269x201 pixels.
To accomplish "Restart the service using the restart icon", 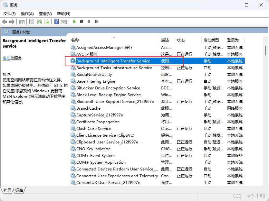I will point(96,22).
